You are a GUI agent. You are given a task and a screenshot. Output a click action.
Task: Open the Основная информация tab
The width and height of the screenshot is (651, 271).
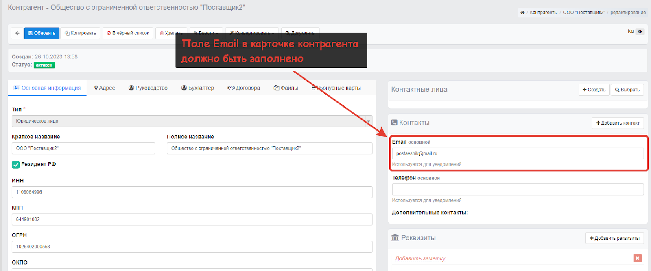click(x=47, y=88)
